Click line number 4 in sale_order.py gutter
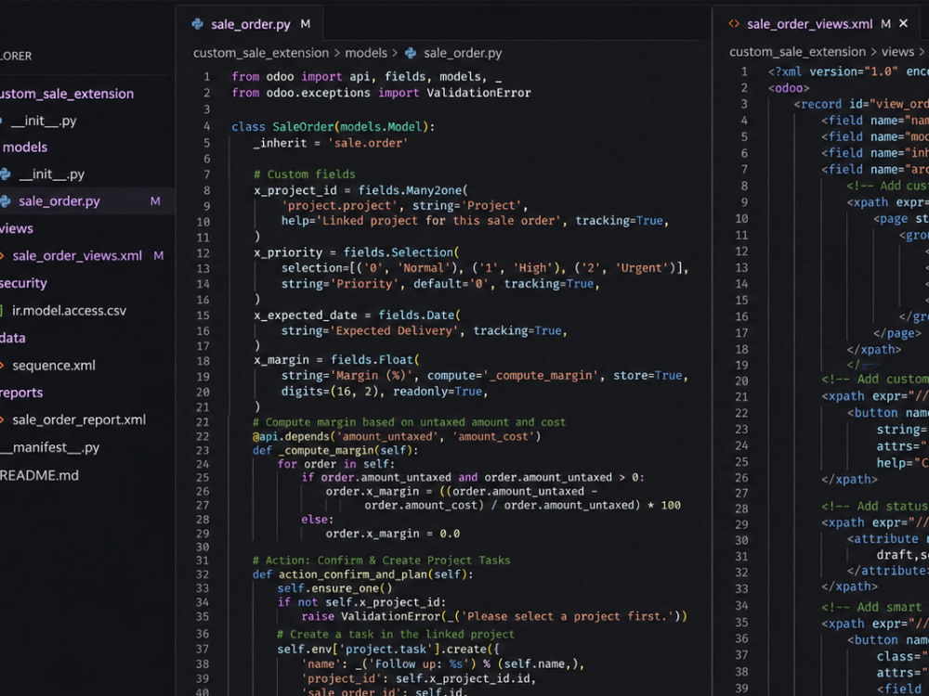929x696 pixels. tap(207, 126)
